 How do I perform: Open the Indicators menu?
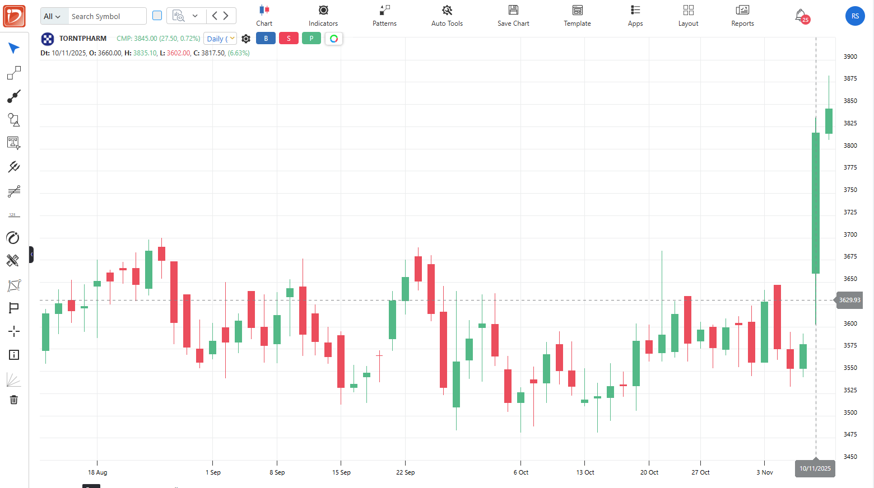[x=323, y=16]
